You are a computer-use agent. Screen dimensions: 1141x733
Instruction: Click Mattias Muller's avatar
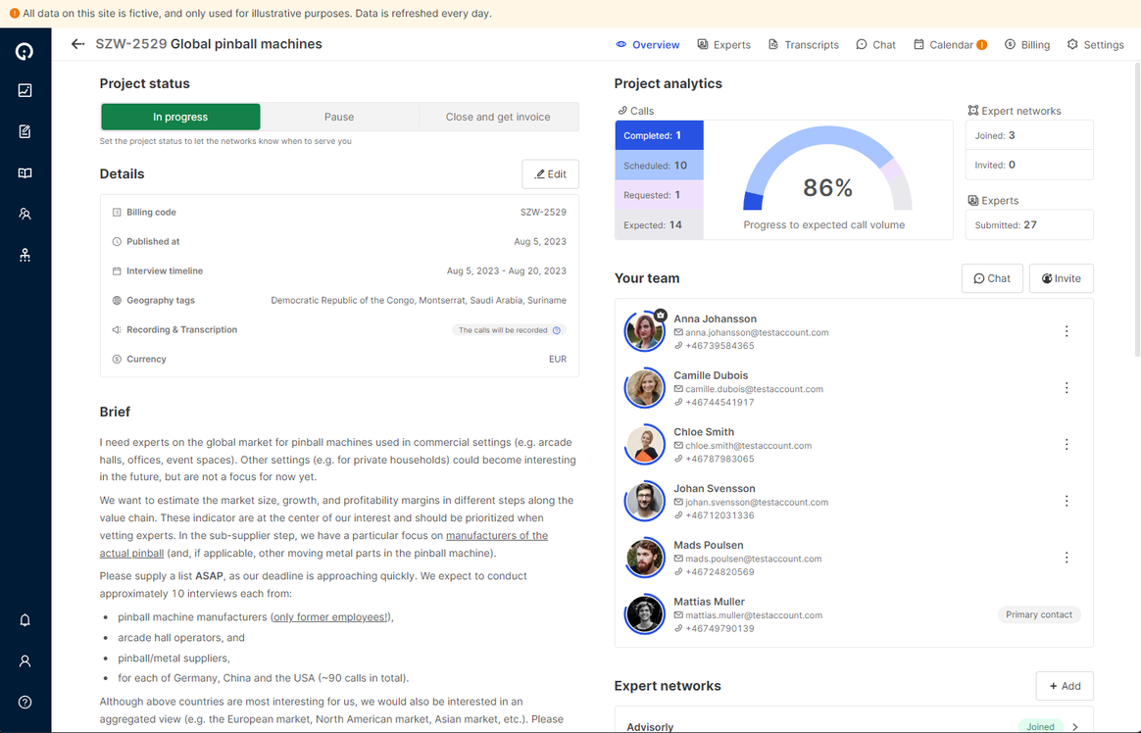(x=645, y=614)
